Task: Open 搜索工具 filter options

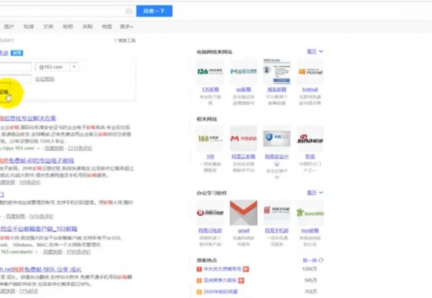Action: (x=125, y=40)
